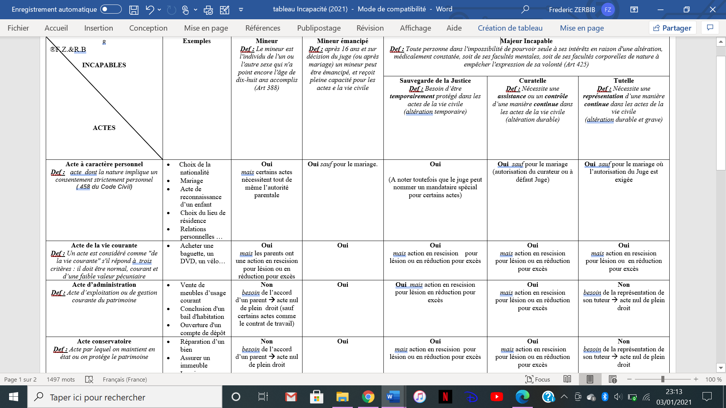726x408 pixels.
Task: Undo the last action
Action: tap(150, 9)
